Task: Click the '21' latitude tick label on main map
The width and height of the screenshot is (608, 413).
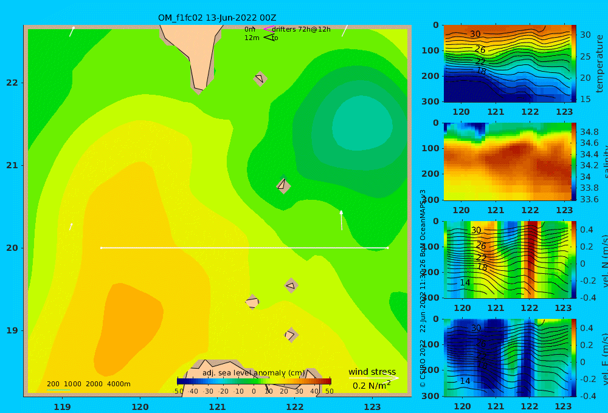Action: click(12, 165)
